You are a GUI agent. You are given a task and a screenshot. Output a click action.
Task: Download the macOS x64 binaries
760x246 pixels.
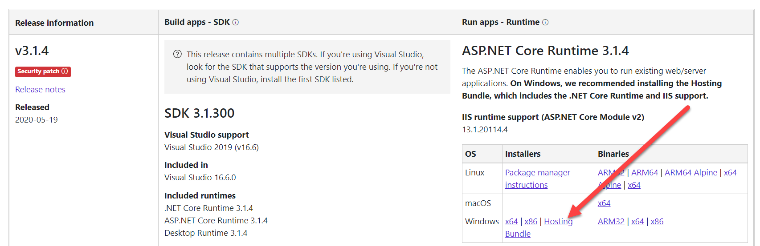pos(604,203)
